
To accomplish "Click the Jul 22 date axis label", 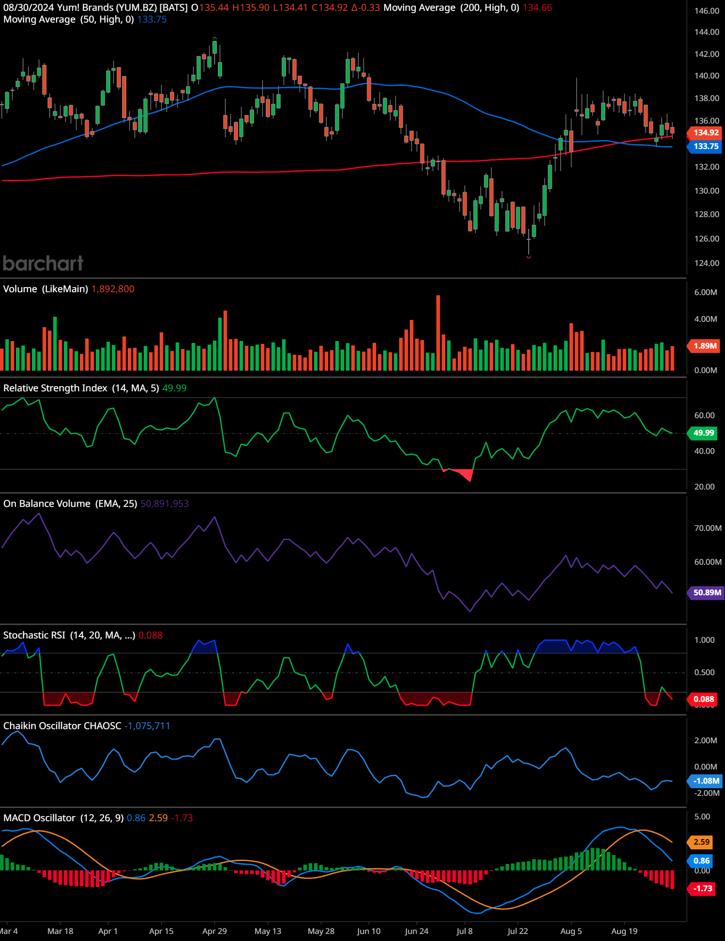I will pyautogui.click(x=518, y=931).
